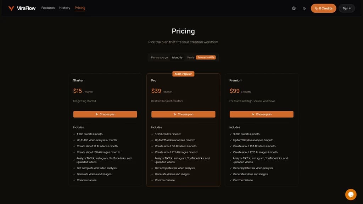Screen dimensions: 363x204
Task: Open the language globe icon
Action: pyautogui.click(x=294, y=8)
